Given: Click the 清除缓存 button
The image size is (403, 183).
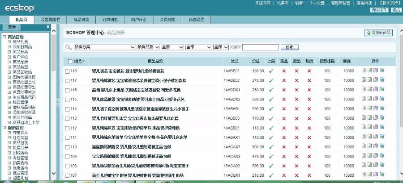Looking at the screenshot, I should pos(379,10).
